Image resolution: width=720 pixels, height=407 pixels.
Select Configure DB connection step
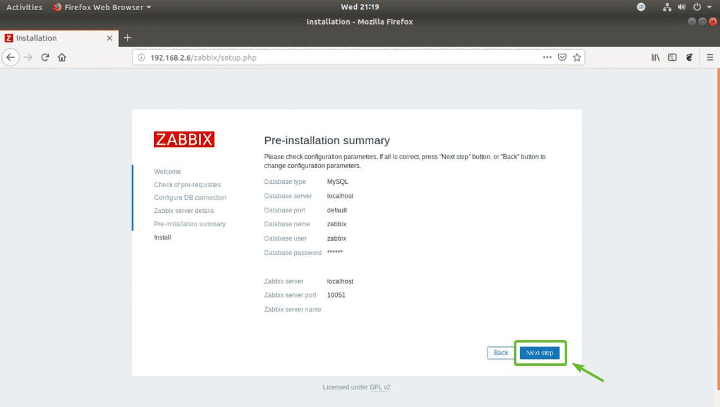click(x=190, y=198)
